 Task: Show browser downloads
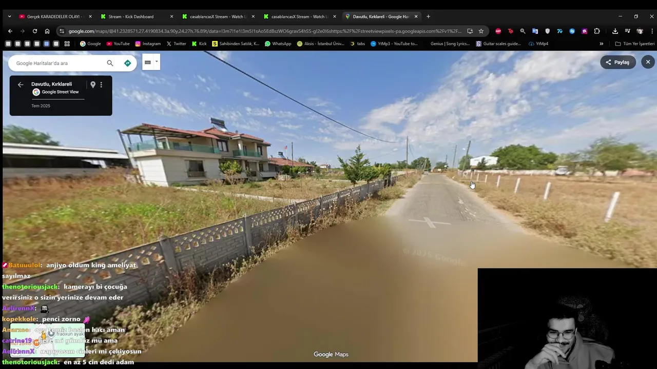point(615,31)
